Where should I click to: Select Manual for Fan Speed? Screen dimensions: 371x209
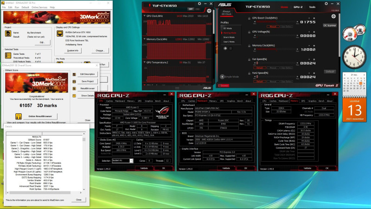273,68
